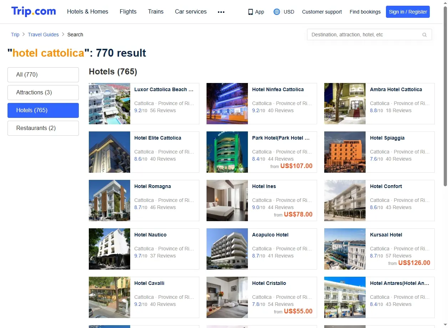Open Hotel Romagna photo thumbnail
This screenshot has width=448, height=328.
[110, 201]
